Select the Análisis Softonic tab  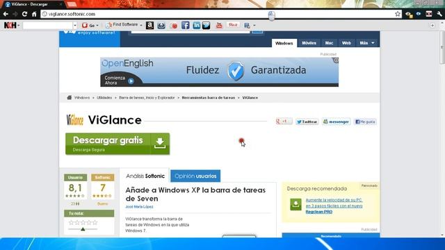tap(145, 176)
